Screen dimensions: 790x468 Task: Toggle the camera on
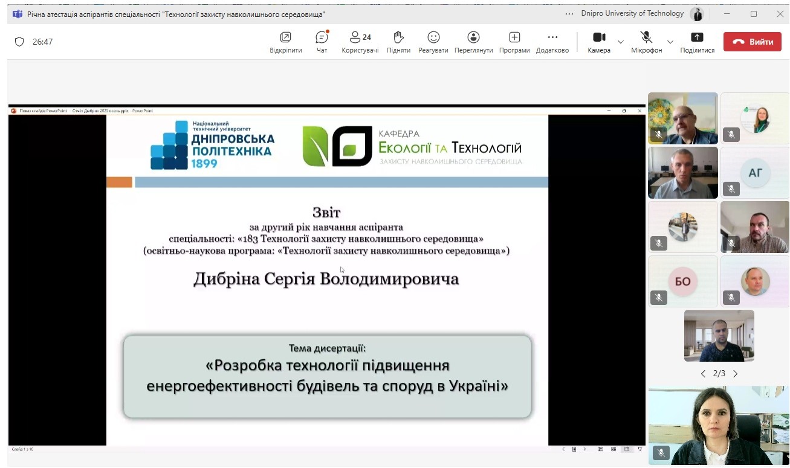tap(599, 42)
